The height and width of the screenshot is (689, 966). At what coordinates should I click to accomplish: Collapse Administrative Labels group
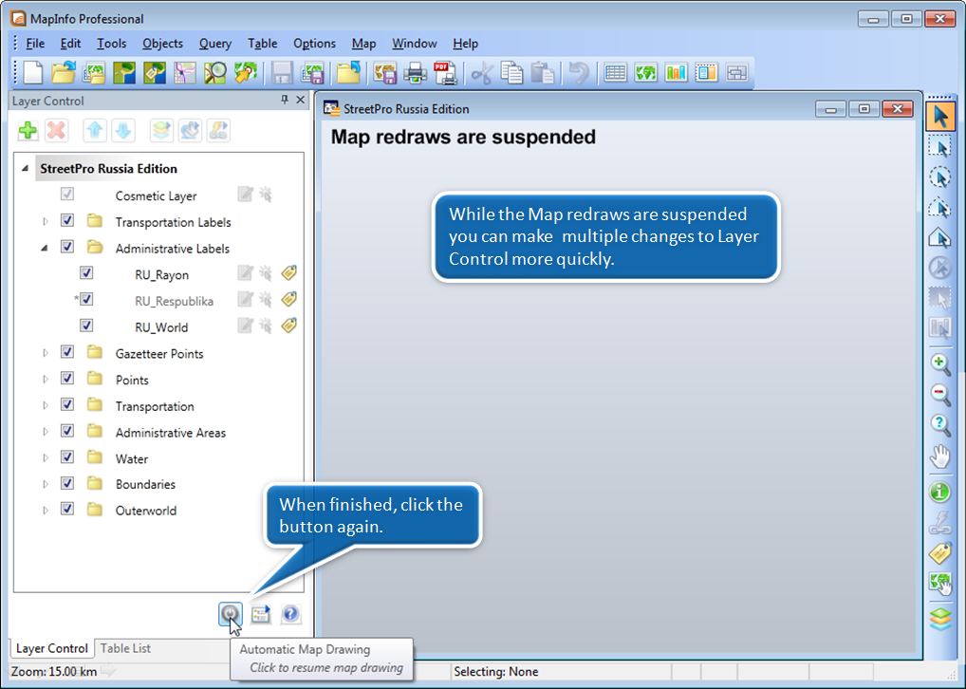click(45, 248)
